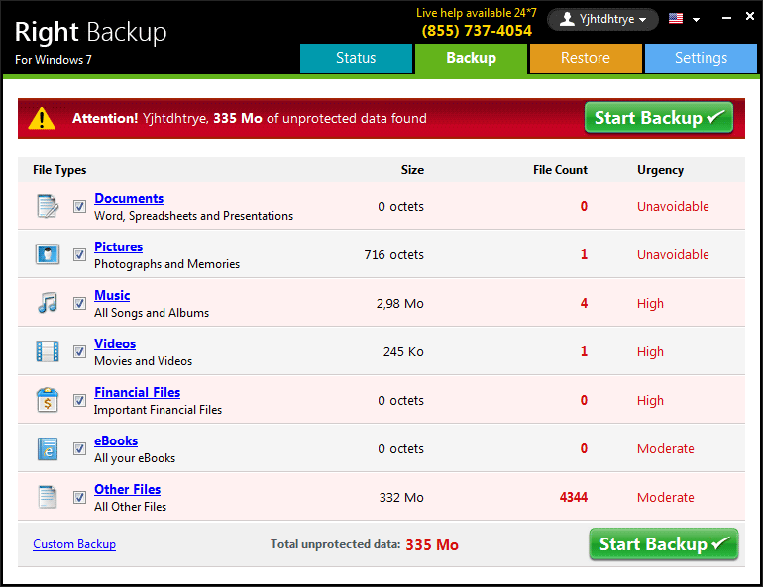Select the Backup tab
763x587 pixels.
[x=471, y=58]
